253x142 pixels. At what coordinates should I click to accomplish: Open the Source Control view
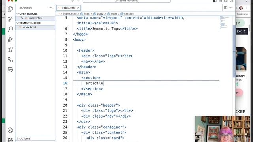(10, 19)
